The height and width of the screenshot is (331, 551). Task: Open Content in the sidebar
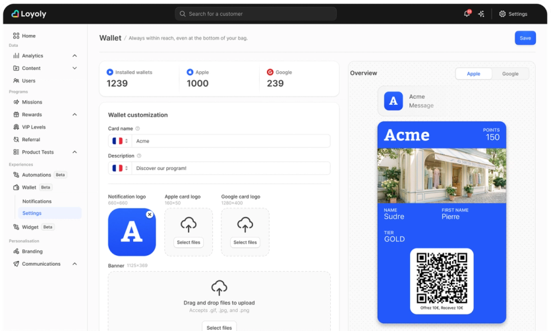click(x=27, y=68)
